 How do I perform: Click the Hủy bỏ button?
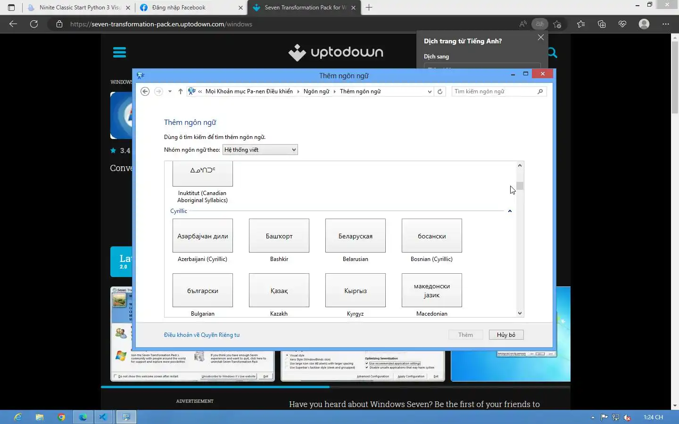(x=506, y=335)
